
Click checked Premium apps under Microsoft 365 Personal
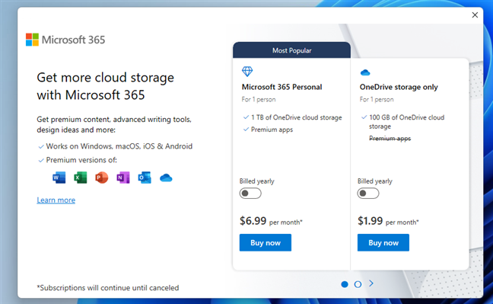(272, 130)
